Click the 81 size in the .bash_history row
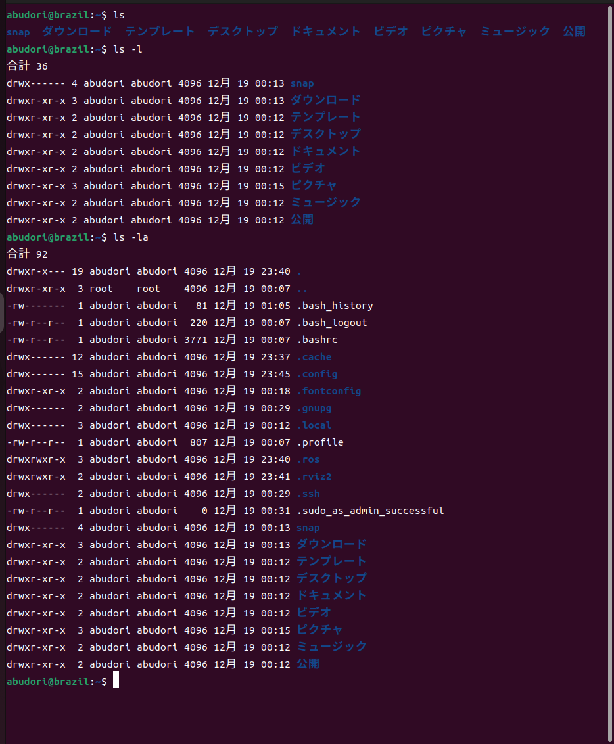This screenshot has height=744, width=614. pyautogui.click(x=202, y=306)
